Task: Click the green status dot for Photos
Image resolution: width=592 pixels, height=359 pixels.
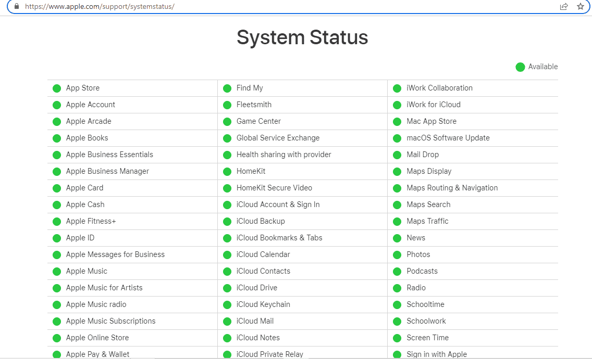Action: click(397, 255)
